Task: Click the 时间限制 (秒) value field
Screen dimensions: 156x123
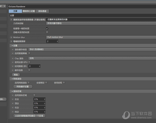Action: tap(34, 66)
